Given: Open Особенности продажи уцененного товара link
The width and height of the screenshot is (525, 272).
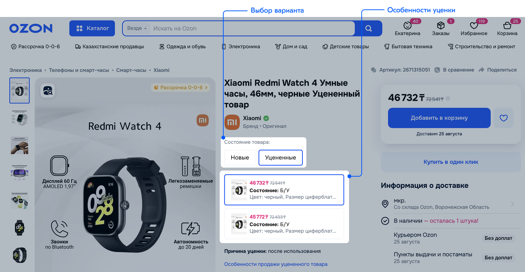Looking at the screenshot, I should click(276, 264).
